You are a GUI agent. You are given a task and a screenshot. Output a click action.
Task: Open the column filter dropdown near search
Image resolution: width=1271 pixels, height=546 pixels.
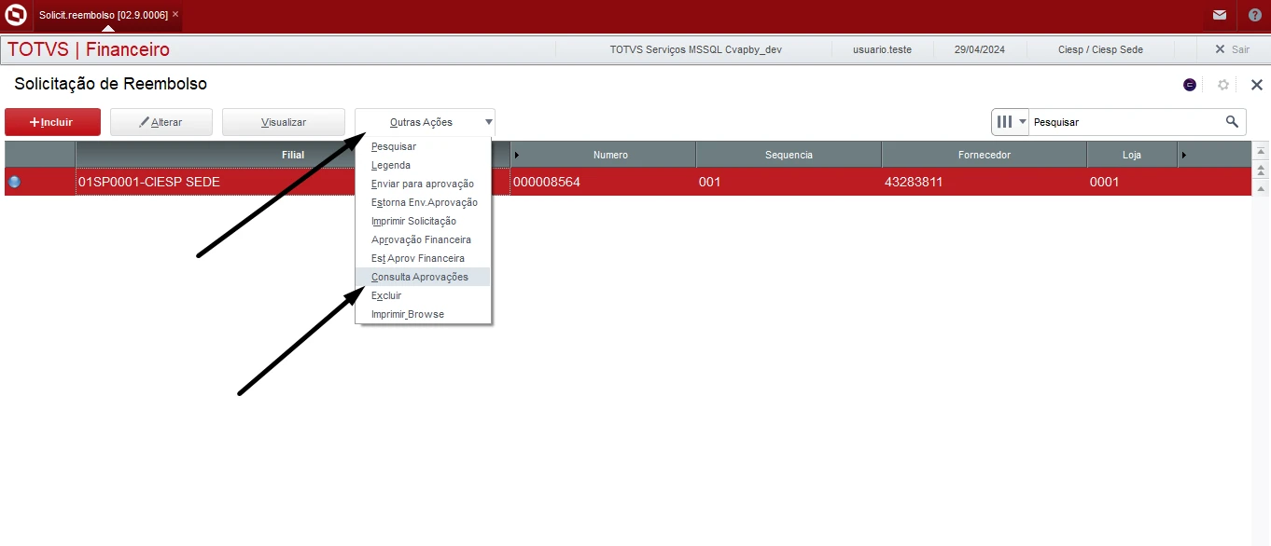[x=1011, y=121]
